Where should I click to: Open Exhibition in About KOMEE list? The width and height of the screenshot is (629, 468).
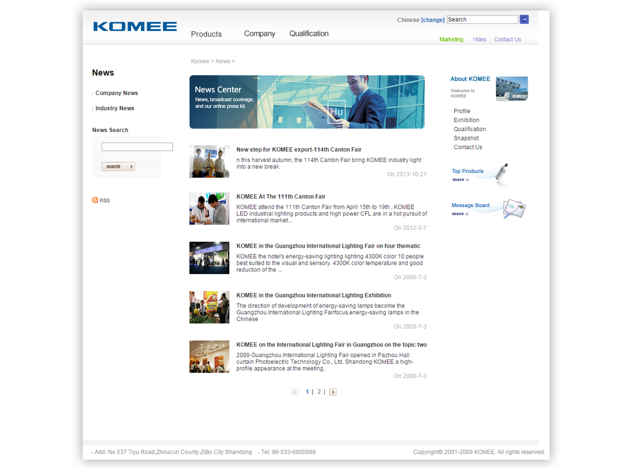[x=466, y=120]
